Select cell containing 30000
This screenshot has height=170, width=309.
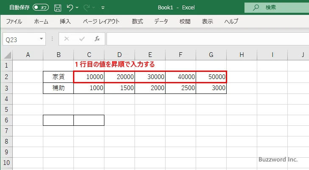coord(150,77)
